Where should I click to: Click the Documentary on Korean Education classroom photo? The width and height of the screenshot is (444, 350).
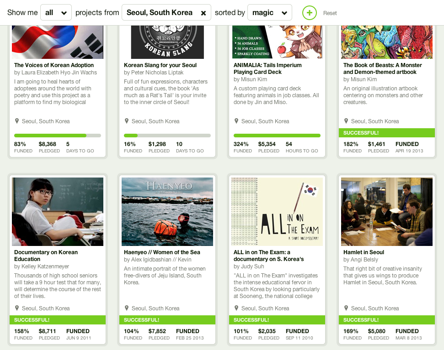58,212
